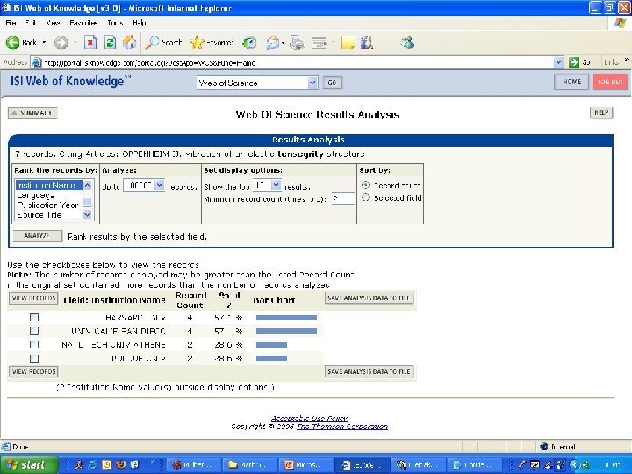
Task: Open the Outlook quick launch icon
Action: click(106, 464)
